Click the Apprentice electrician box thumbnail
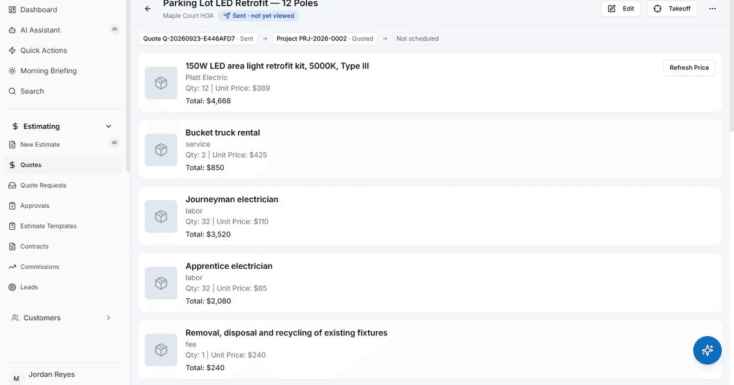 click(x=161, y=283)
